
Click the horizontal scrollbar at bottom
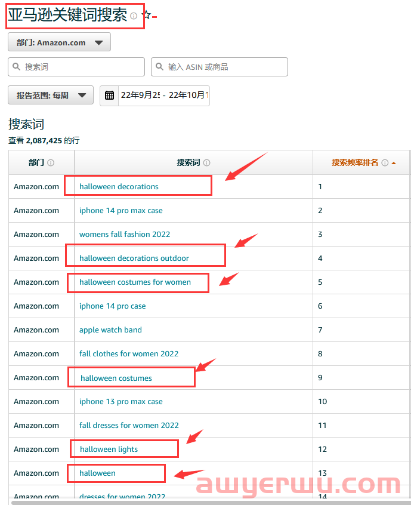pos(211,503)
